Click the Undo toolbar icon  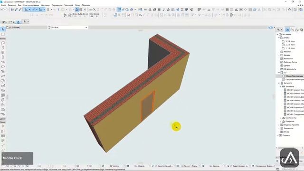(3, 9)
